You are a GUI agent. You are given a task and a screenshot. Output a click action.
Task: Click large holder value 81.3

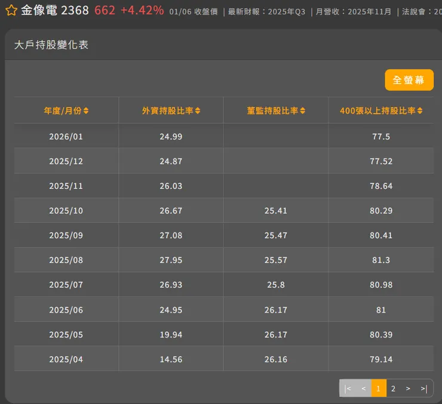click(x=381, y=260)
